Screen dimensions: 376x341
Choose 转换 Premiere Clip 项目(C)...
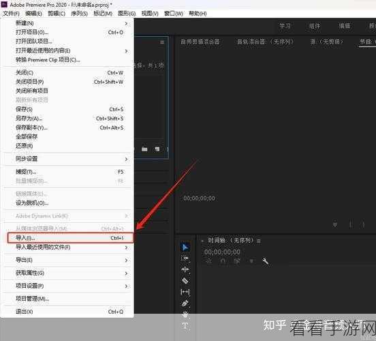click(68, 60)
